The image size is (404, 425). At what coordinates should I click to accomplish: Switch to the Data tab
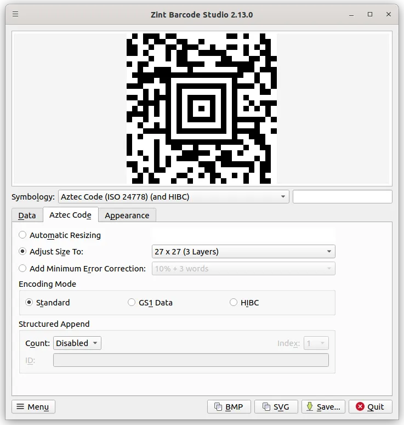27,216
